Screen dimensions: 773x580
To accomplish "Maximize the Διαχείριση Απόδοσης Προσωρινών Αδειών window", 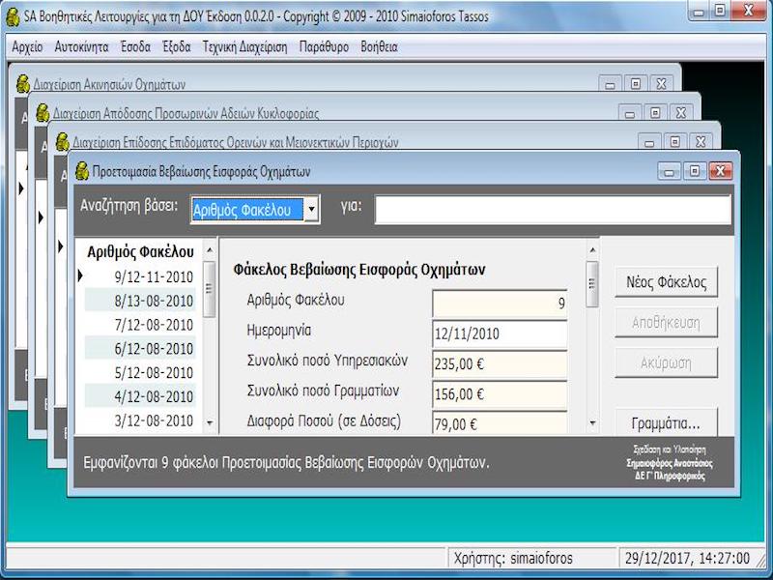I will (655, 113).
